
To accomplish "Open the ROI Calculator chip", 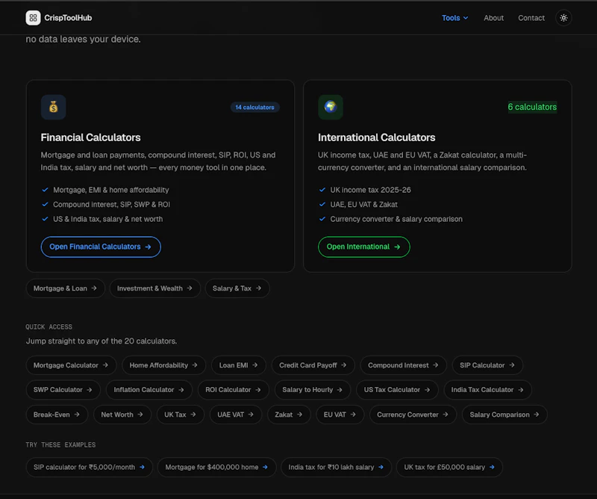I will [x=233, y=390].
